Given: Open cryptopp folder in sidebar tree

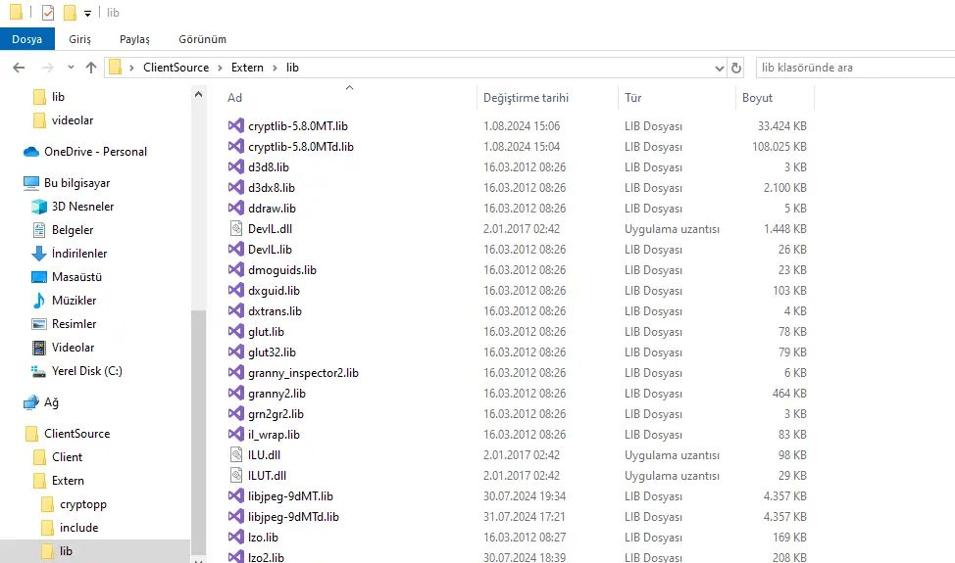Looking at the screenshot, I should [x=82, y=504].
